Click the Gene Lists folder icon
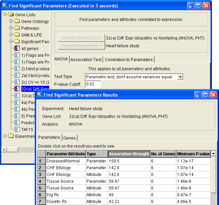Image resolution: width=219 pixels, height=205 pixels. click(x=11, y=15)
